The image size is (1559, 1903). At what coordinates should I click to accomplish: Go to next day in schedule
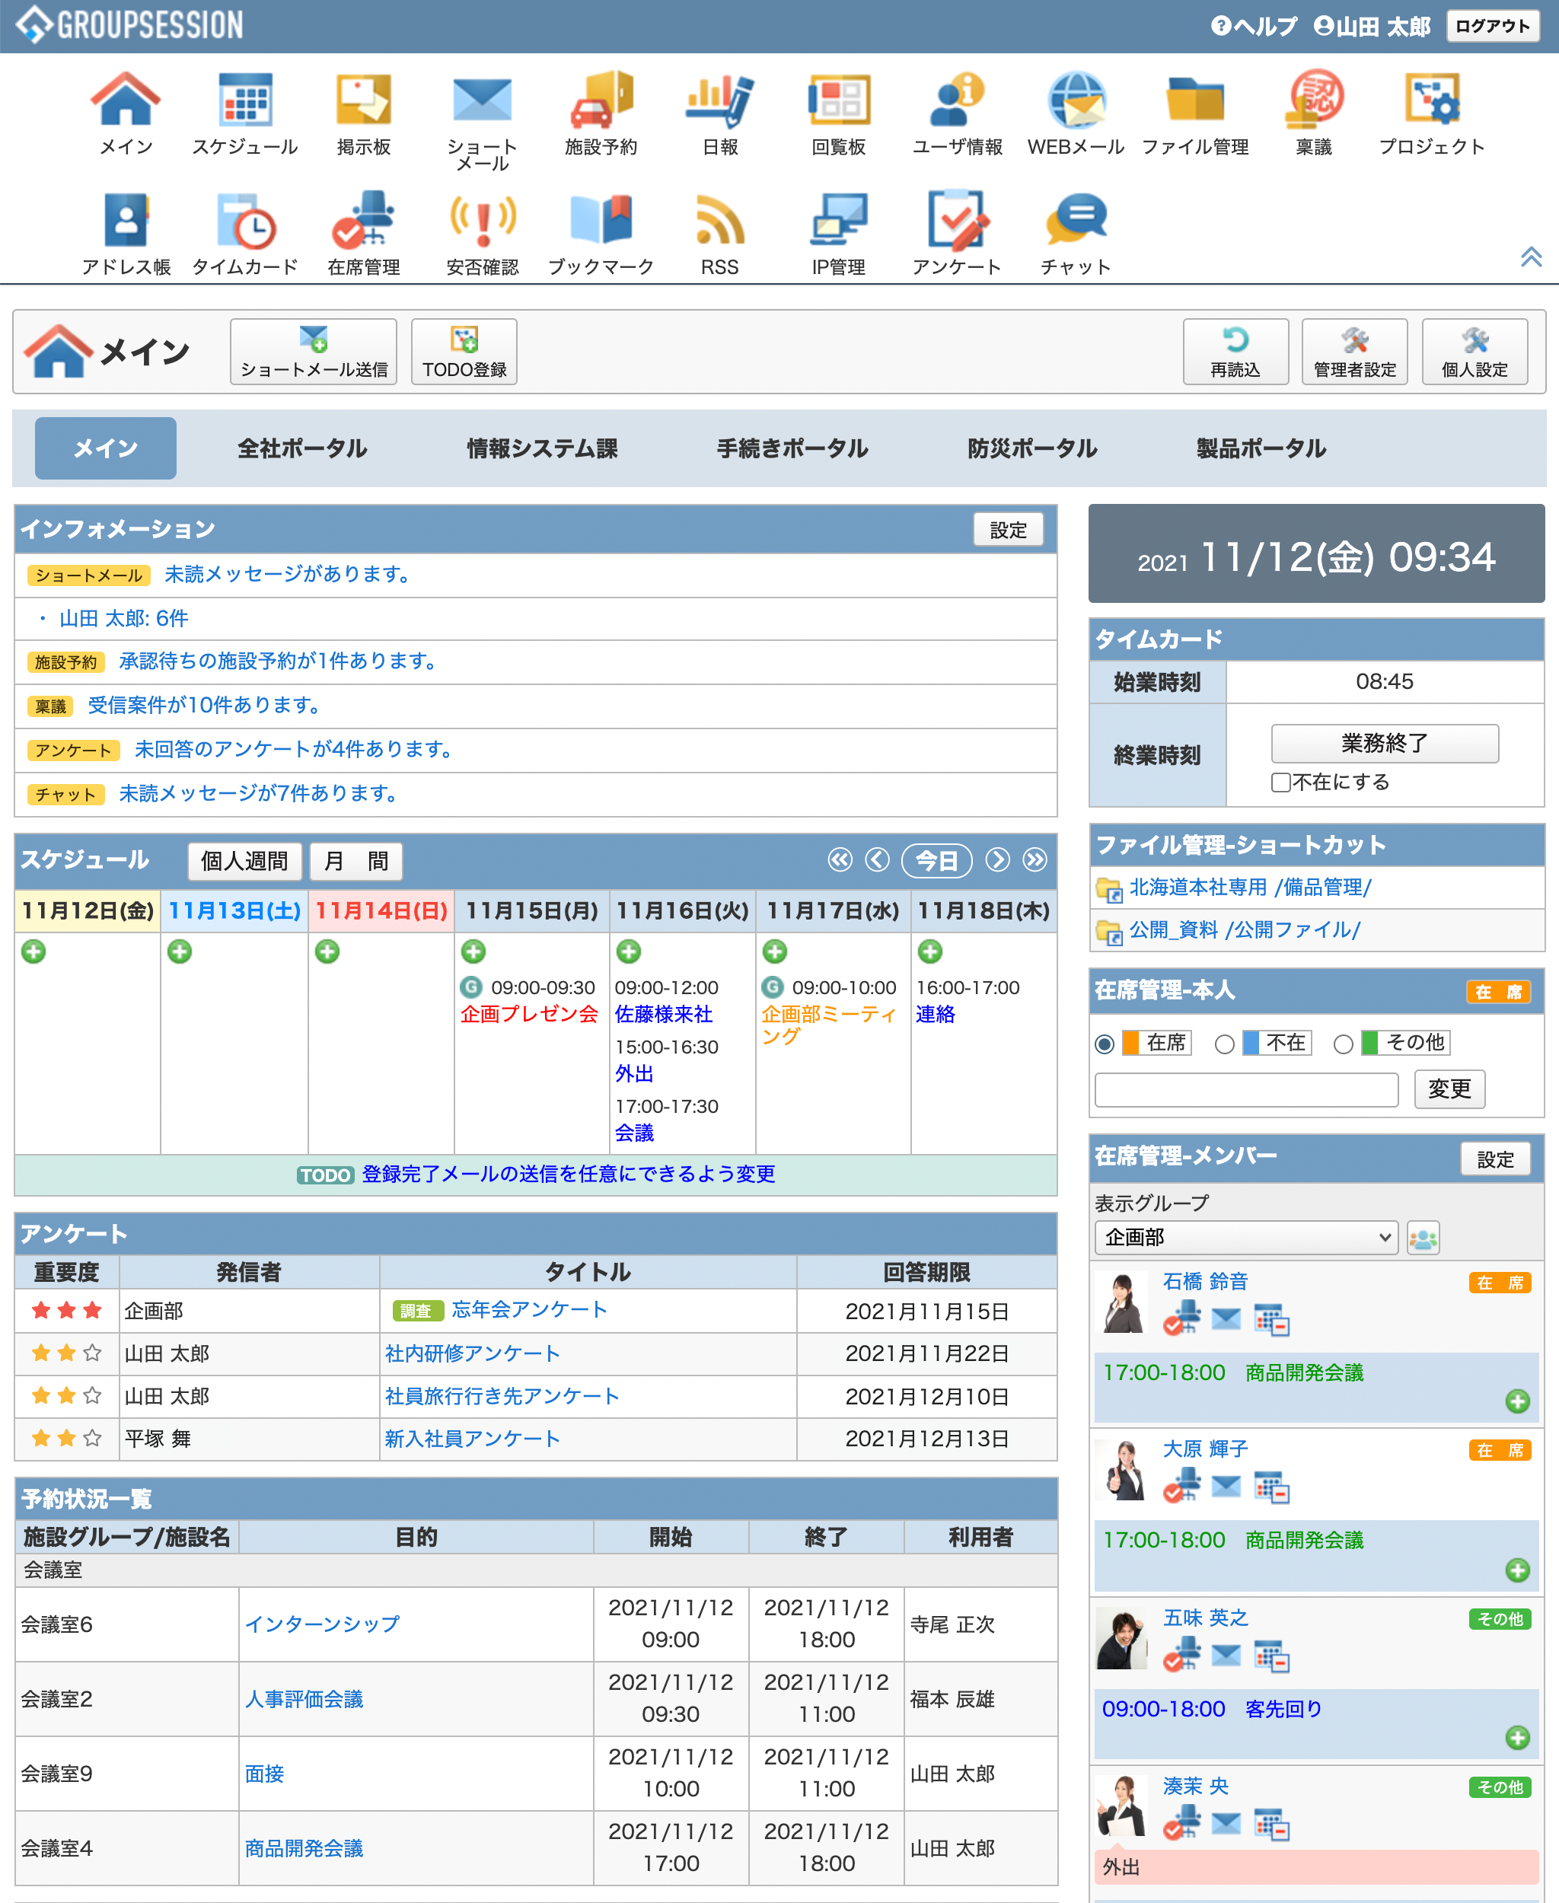(998, 860)
